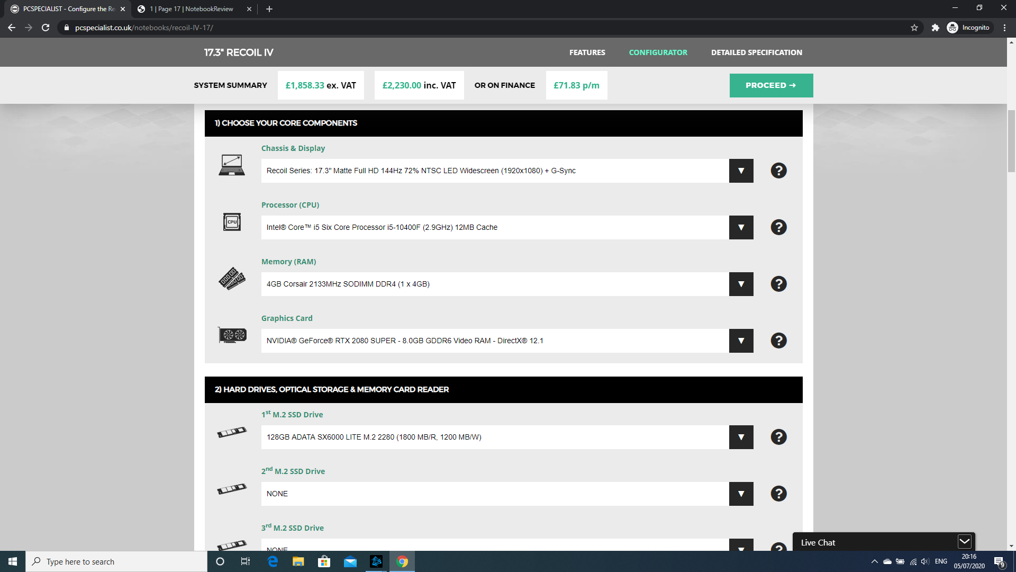Close the NotebookReview browser tab
The width and height of the screenshot is (1016, 572).
tap(249, 9)
